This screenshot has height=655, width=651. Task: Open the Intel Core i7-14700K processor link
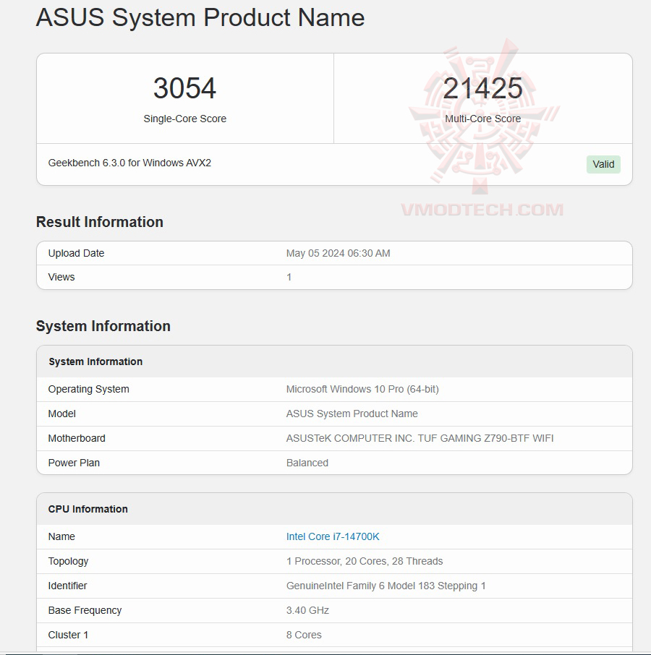click(333, 536)
